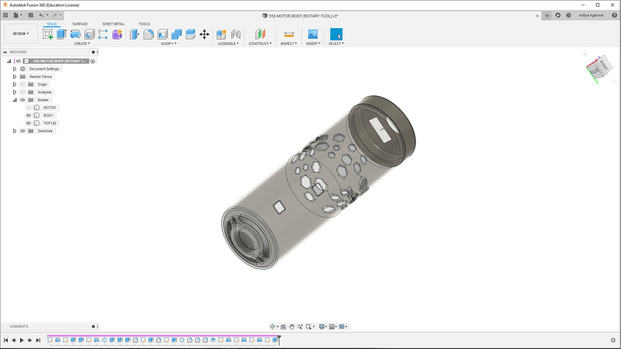
Task: Select the Hole tool in Create group
Action: point(89,34)
